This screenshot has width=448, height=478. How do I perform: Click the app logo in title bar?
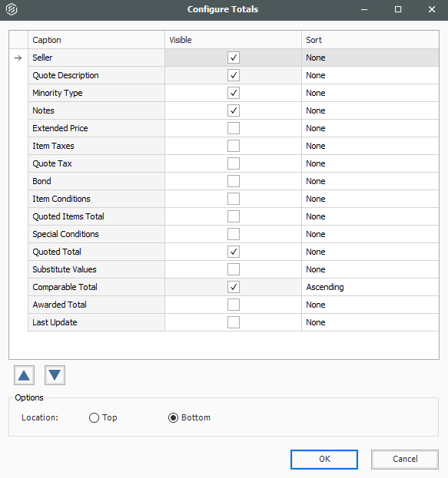coord(12,9)
